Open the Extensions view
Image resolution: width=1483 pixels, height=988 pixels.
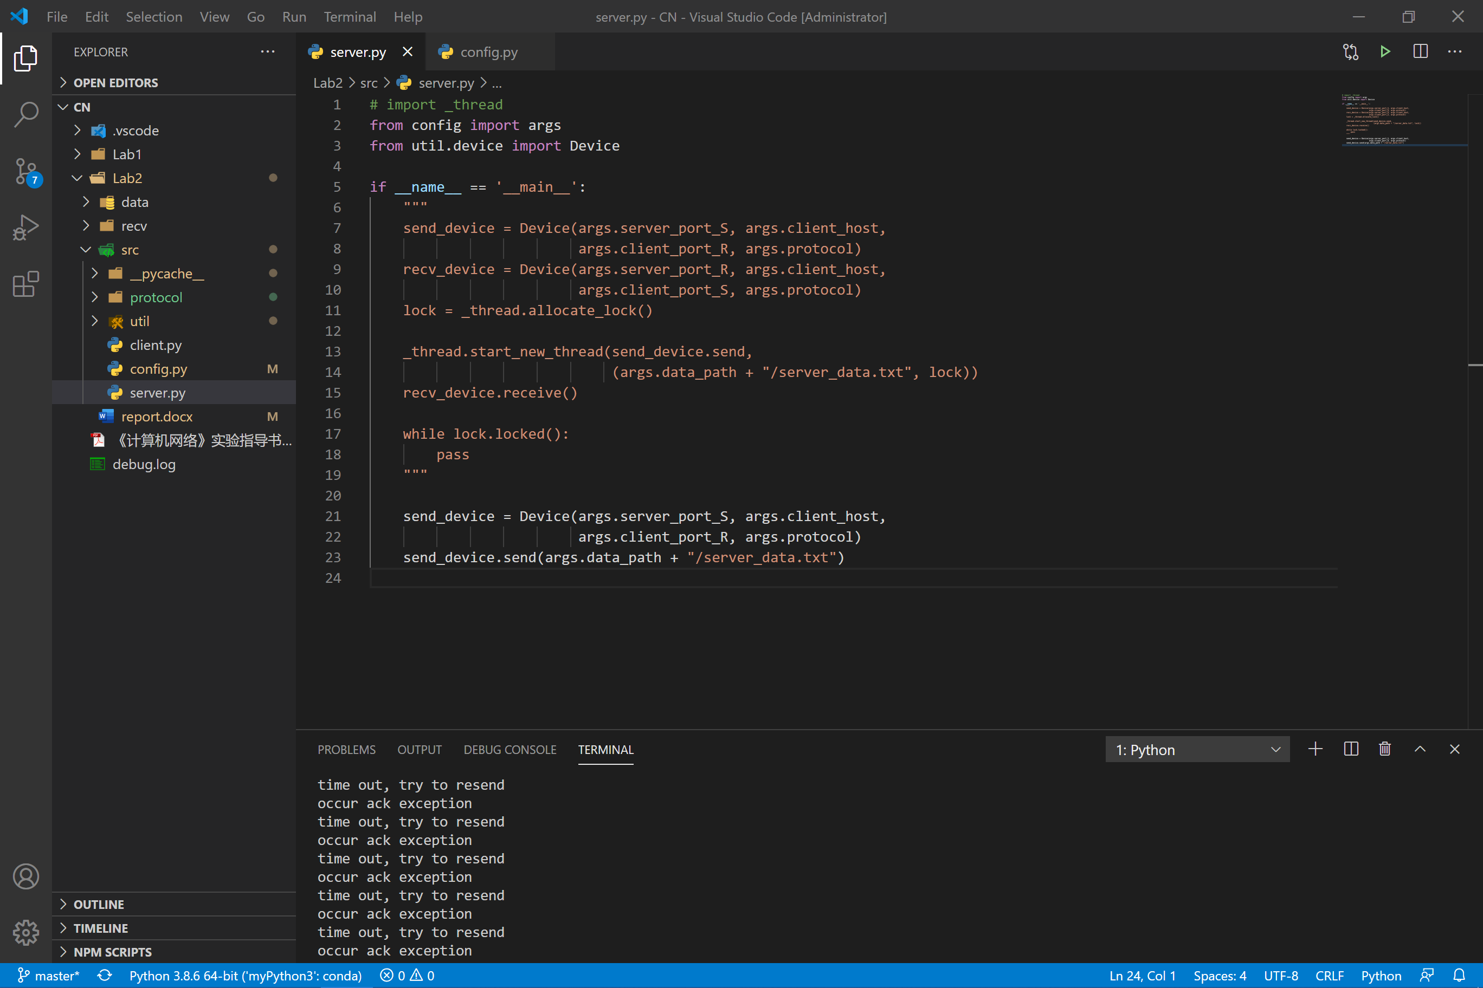click(x=26, y=284)
